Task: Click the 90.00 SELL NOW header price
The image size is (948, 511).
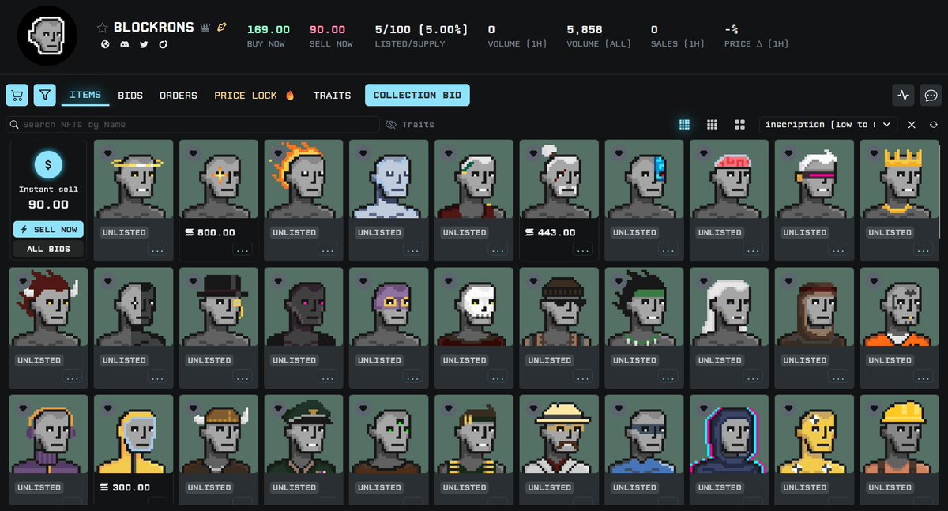Action: [x=327, y=30]
